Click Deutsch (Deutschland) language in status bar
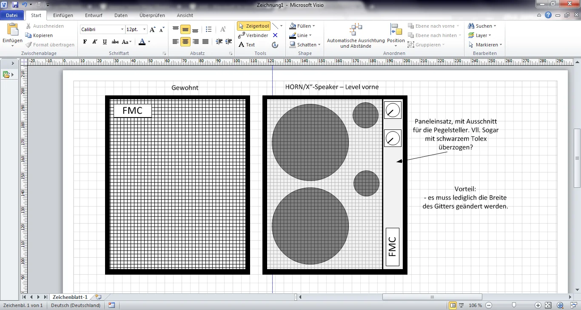The height and width of the screenshot is (310, 581). [x=76, y=305]
